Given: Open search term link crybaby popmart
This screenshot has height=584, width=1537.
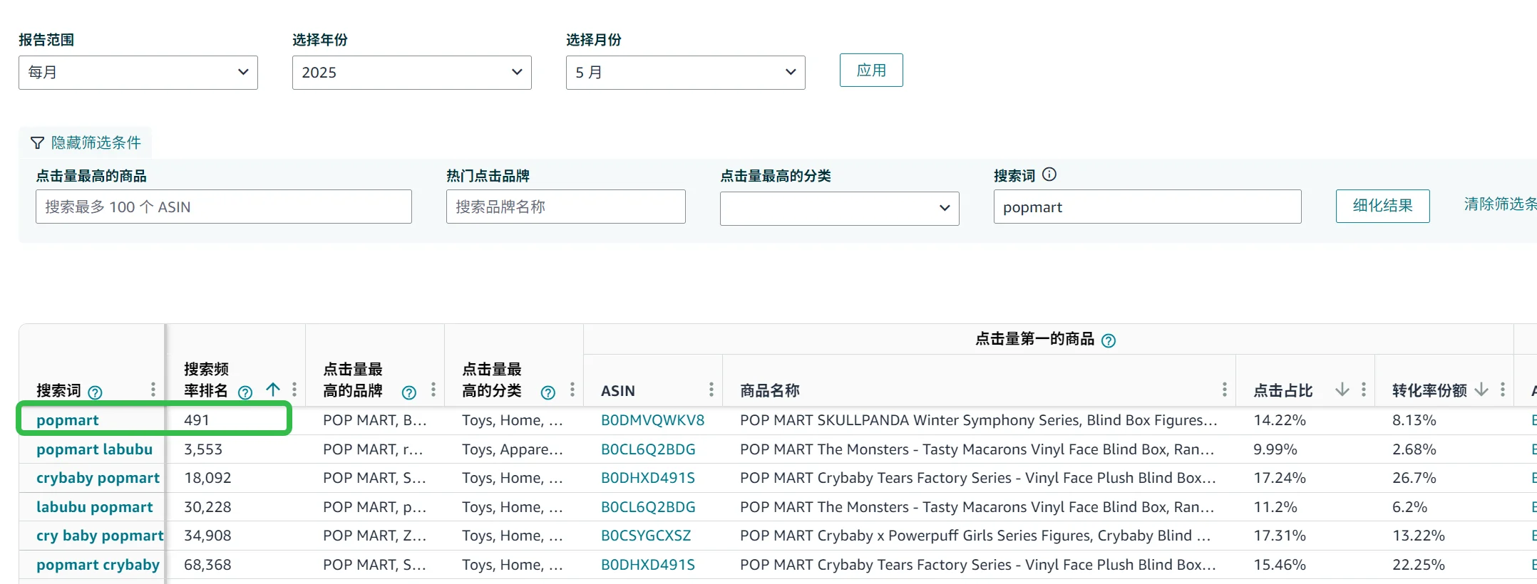Looking at the screenshot, I should 98,478.
